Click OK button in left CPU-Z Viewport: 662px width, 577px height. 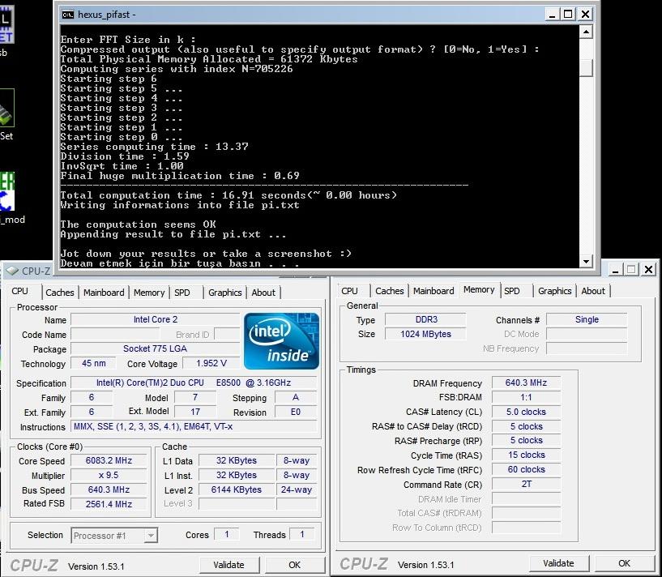pos(295,565)
